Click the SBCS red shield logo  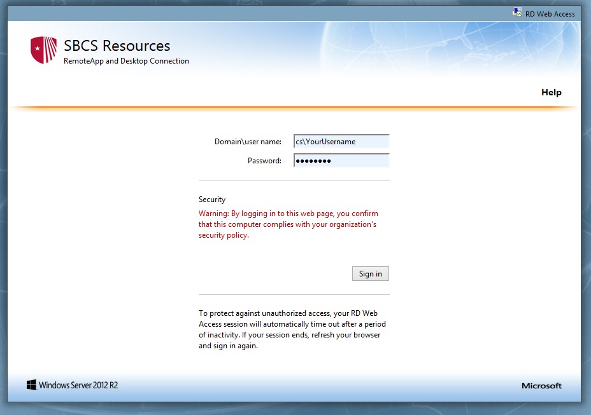tap(44, 50)
